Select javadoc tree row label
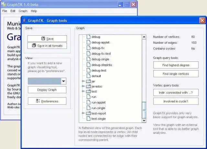This screenshot has height=149, width=207. tap(97, 86)
